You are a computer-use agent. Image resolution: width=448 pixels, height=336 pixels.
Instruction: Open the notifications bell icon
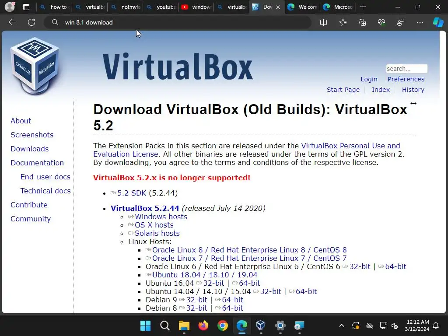click(x=436, y=325)
